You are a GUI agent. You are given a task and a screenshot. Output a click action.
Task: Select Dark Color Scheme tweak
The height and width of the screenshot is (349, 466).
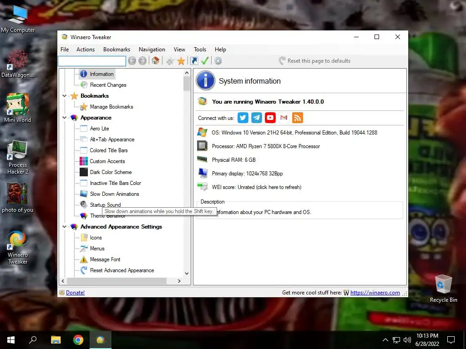point(111,172)
